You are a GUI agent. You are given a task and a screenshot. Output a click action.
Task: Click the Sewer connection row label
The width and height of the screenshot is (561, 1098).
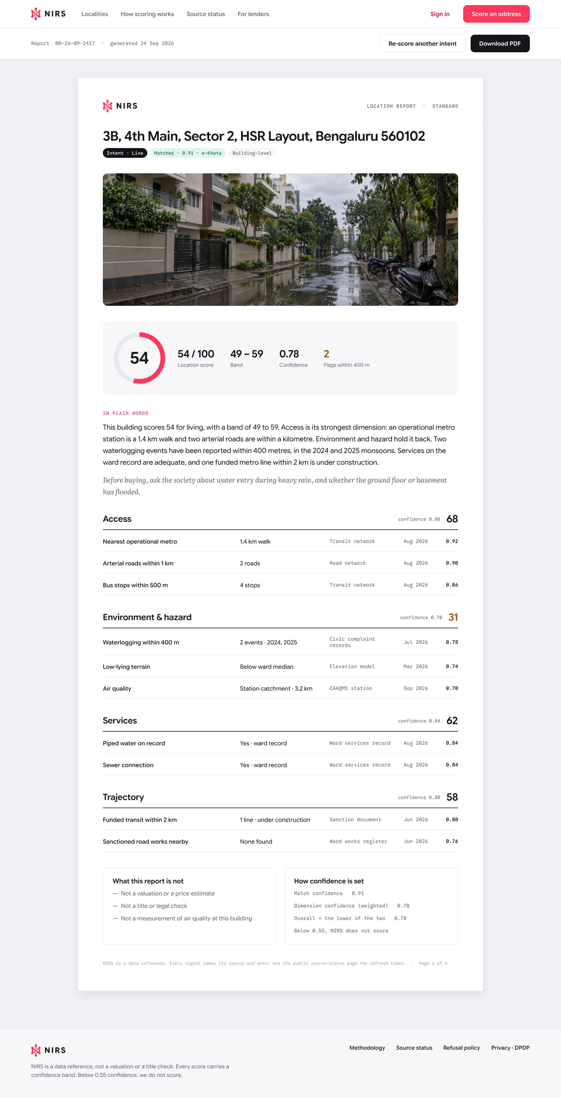128,765
